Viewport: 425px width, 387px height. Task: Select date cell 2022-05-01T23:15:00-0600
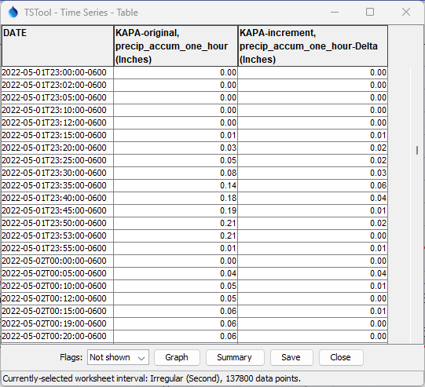click(57, 135)
